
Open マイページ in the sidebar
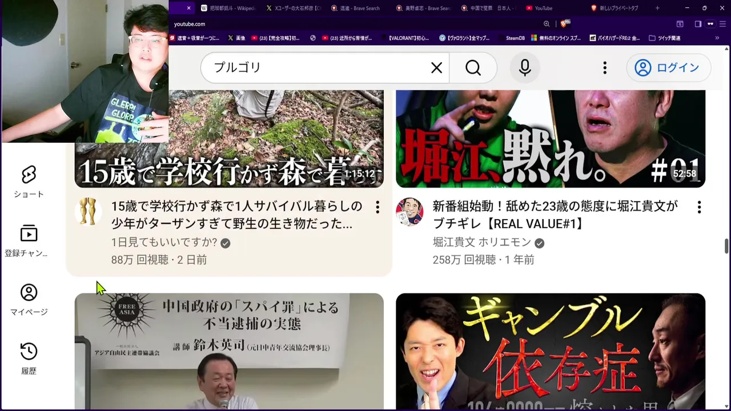point(29,300)
